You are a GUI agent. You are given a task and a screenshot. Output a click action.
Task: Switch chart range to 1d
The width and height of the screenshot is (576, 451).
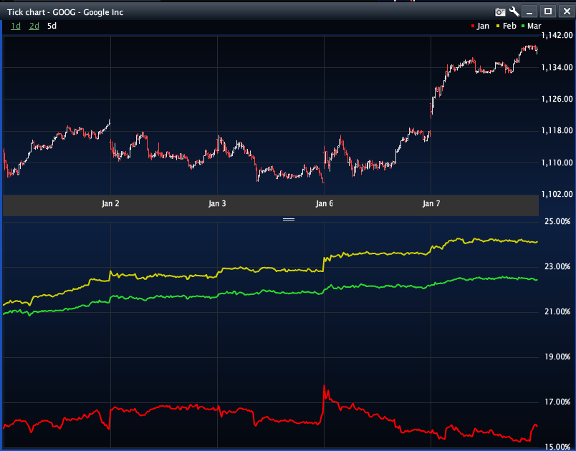16,26
